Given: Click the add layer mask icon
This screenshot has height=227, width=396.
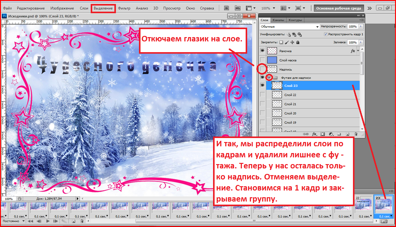Looking at the screenshot, I should point(323,134).
